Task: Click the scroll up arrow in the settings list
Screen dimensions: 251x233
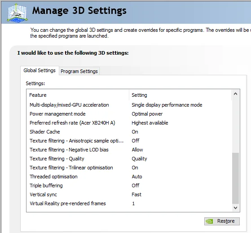Action: [x=235, y=94]
